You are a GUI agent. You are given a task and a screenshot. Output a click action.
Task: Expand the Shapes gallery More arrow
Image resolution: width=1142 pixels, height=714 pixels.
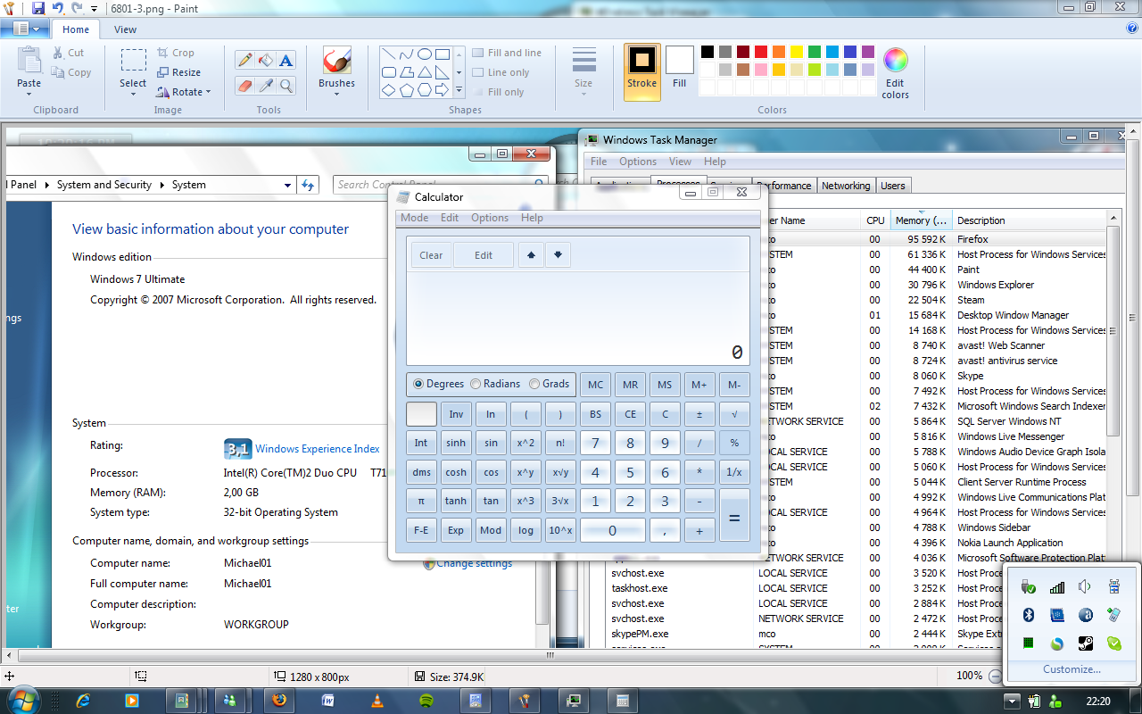pyautogui.click(x=459, y=90)
